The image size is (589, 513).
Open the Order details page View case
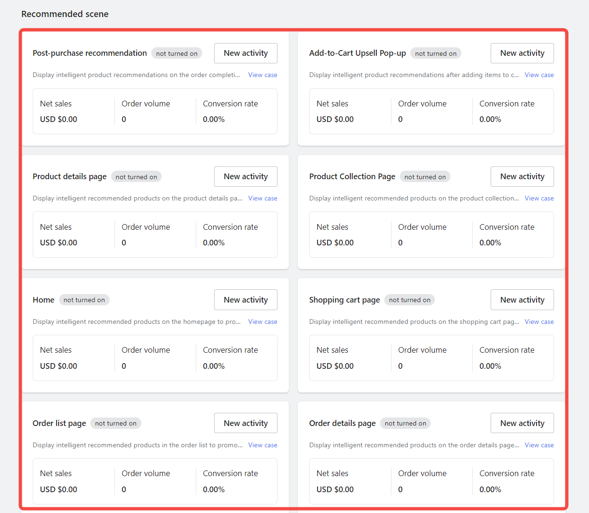pyautogui.click(x=539, y=445)
